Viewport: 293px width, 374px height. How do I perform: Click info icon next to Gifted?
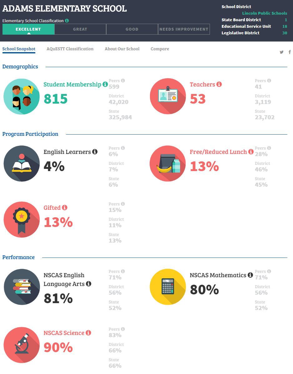click(64, 208)
